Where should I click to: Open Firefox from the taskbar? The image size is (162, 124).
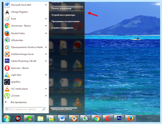pyautogui.click(x=130, y=119)
